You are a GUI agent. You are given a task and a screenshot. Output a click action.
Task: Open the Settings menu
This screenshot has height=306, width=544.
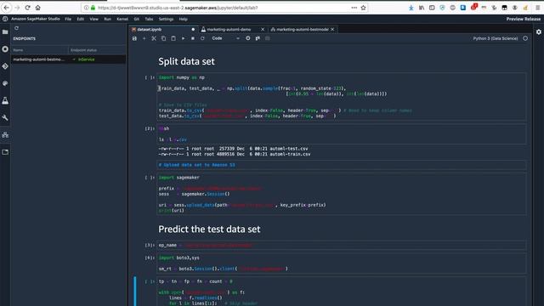pos(166,19)
